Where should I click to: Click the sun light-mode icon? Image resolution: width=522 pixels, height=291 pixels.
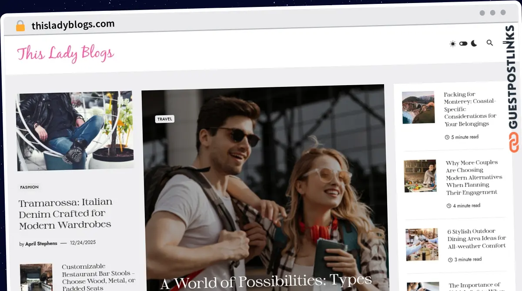pos(453,44)
